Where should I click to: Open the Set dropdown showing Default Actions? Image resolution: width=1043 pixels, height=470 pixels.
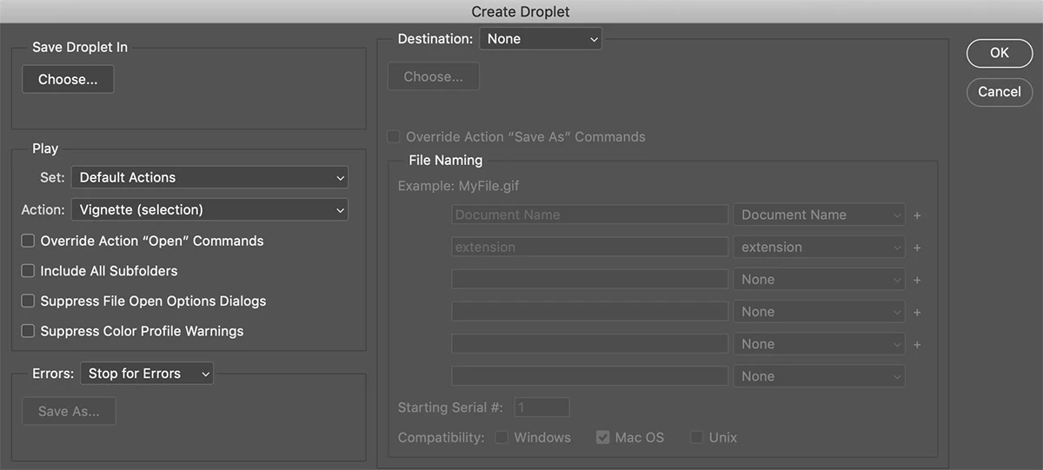tap(209, 177)
